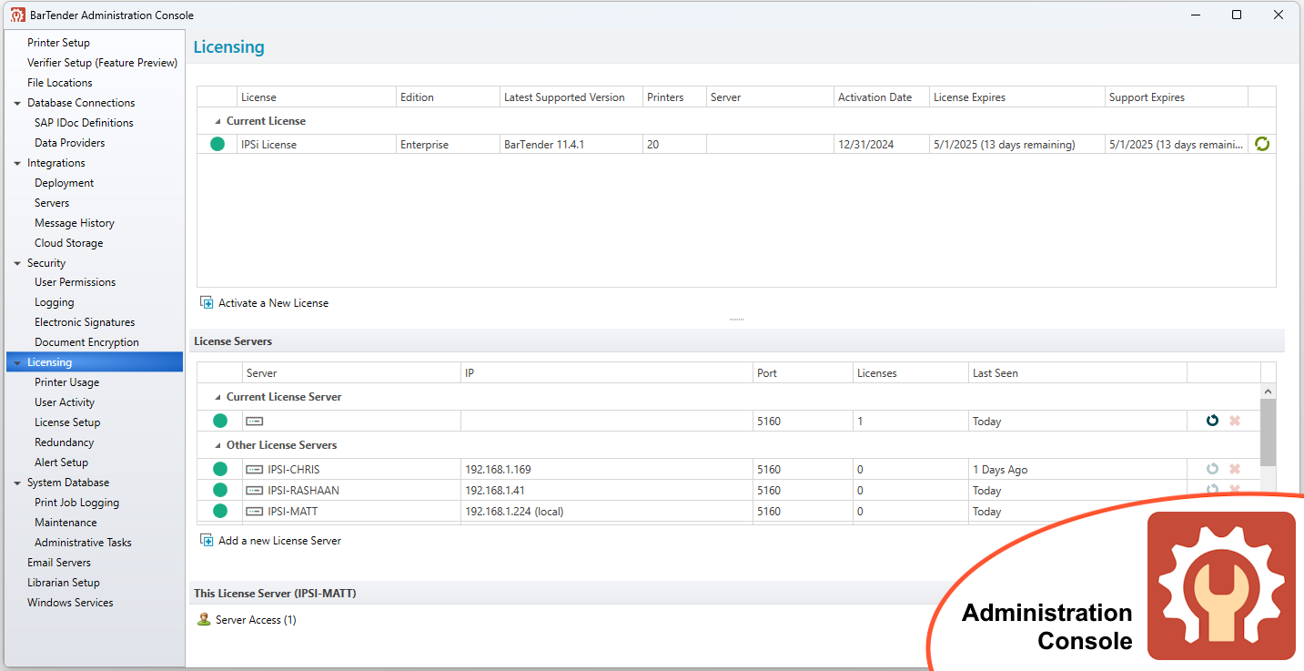Click the splitter grip above License Servers

[736, 320]
